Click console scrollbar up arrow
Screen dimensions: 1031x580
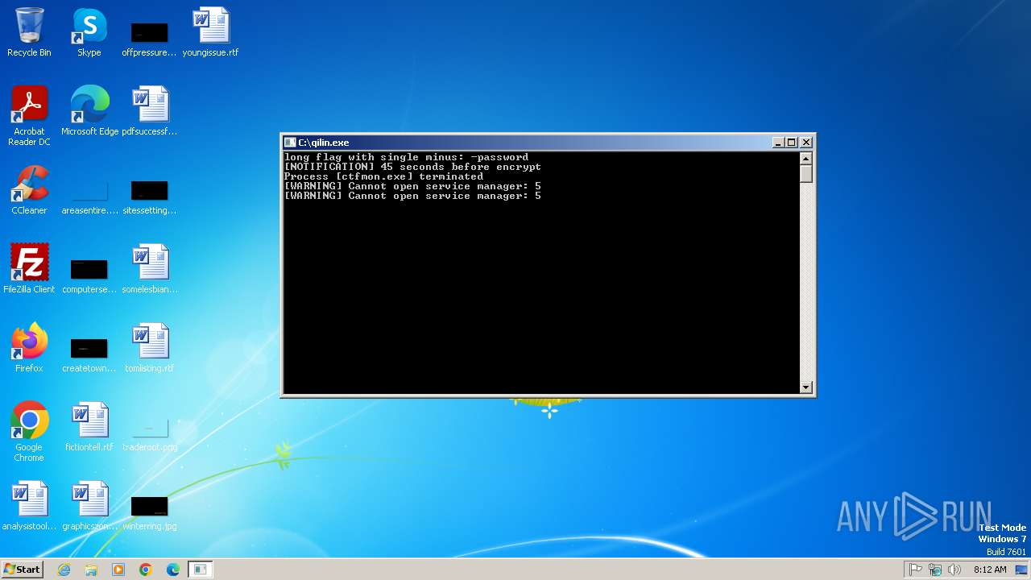point(806,158)
